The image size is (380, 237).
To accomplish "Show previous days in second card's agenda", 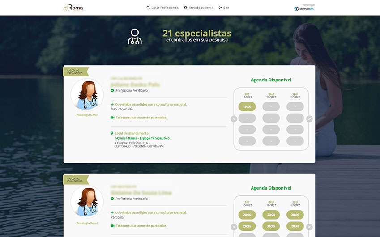I will (x=234, y=227).
